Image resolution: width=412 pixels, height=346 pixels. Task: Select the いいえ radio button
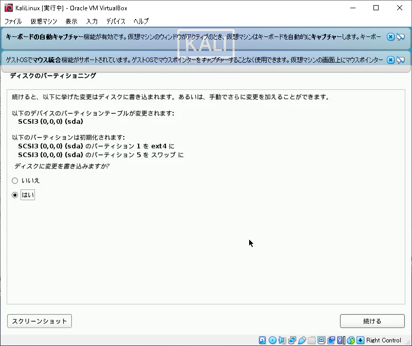pyautogui.click(x=15, y=181)
